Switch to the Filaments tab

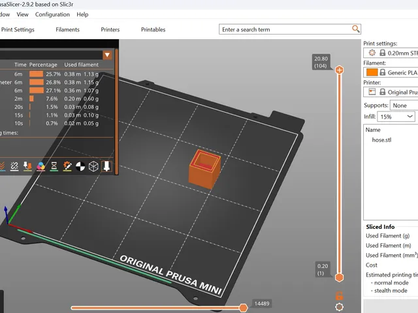(x=68, y=29)
